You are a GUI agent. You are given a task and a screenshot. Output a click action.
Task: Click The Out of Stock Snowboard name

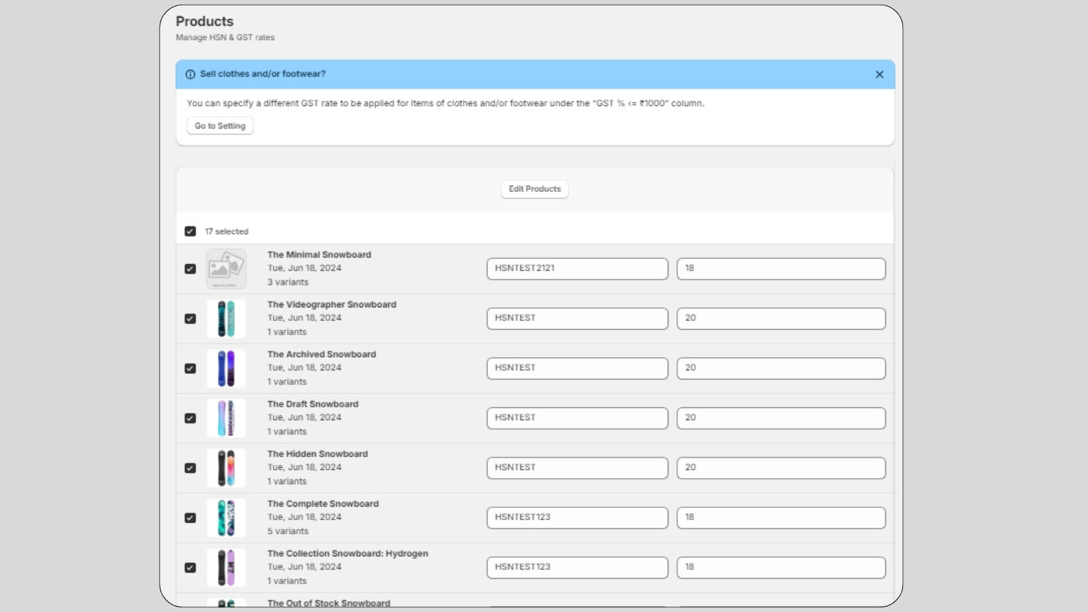pos(328,602)
